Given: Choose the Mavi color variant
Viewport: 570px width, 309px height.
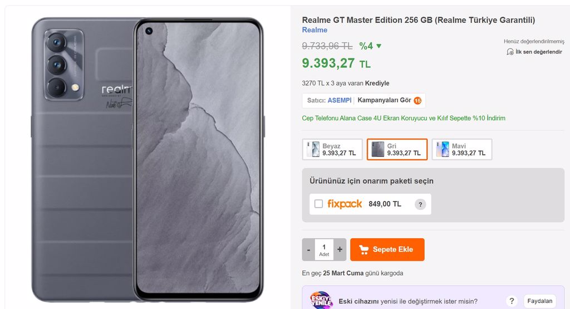Looking at the screenshot, I should 461,149.
